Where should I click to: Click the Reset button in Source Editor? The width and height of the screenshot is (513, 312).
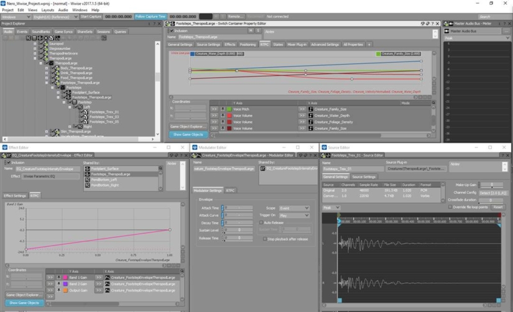[x=498, y=207]
